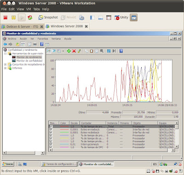Screen dimensions: 184x175
Task: Select Monitor de rendimiento in tree
Action: coord(29,57)
